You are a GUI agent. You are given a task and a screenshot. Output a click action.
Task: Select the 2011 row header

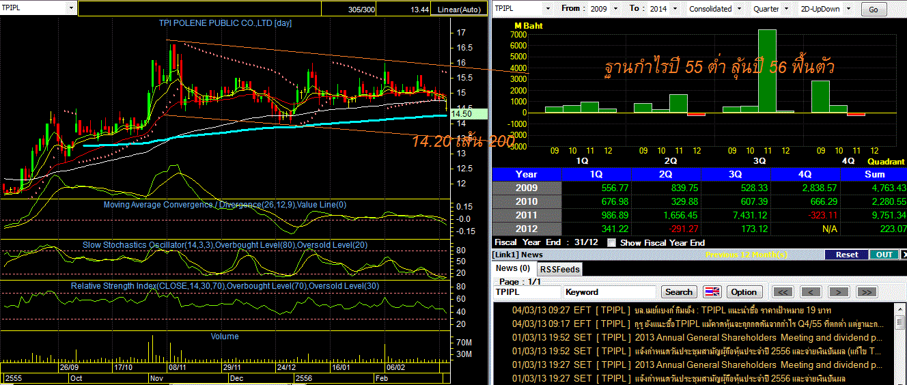click(x=527, y=215)
